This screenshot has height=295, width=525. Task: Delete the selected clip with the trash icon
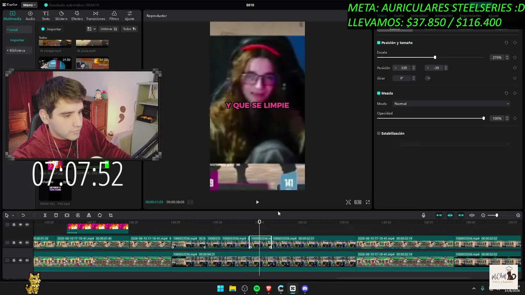click(56, 215)
